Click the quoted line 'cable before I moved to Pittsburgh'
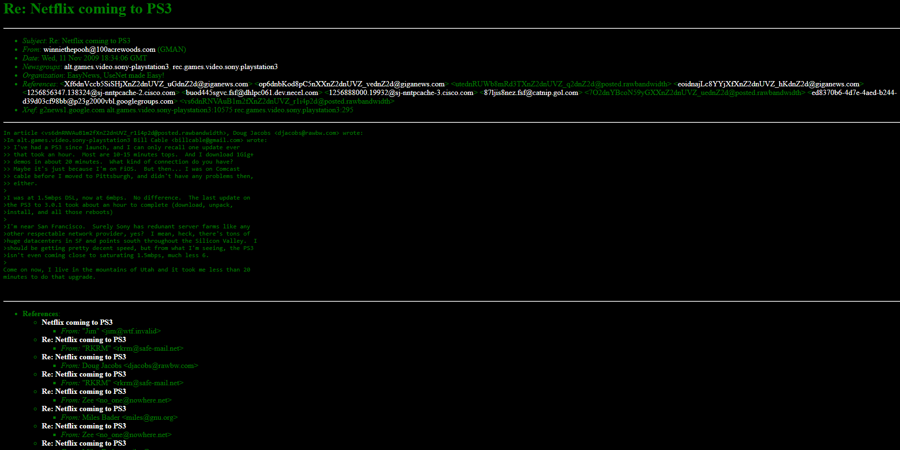Screen dimensions: 900x450 point(128,176)
